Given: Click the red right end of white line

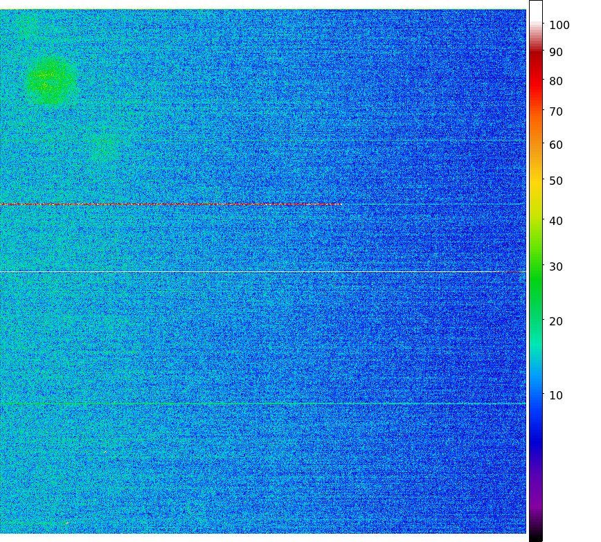Looking at the screenshot, I should coord(516,272).
